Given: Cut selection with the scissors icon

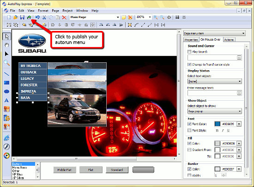Looking at the screenshot, I should click(x=44, y=18).
